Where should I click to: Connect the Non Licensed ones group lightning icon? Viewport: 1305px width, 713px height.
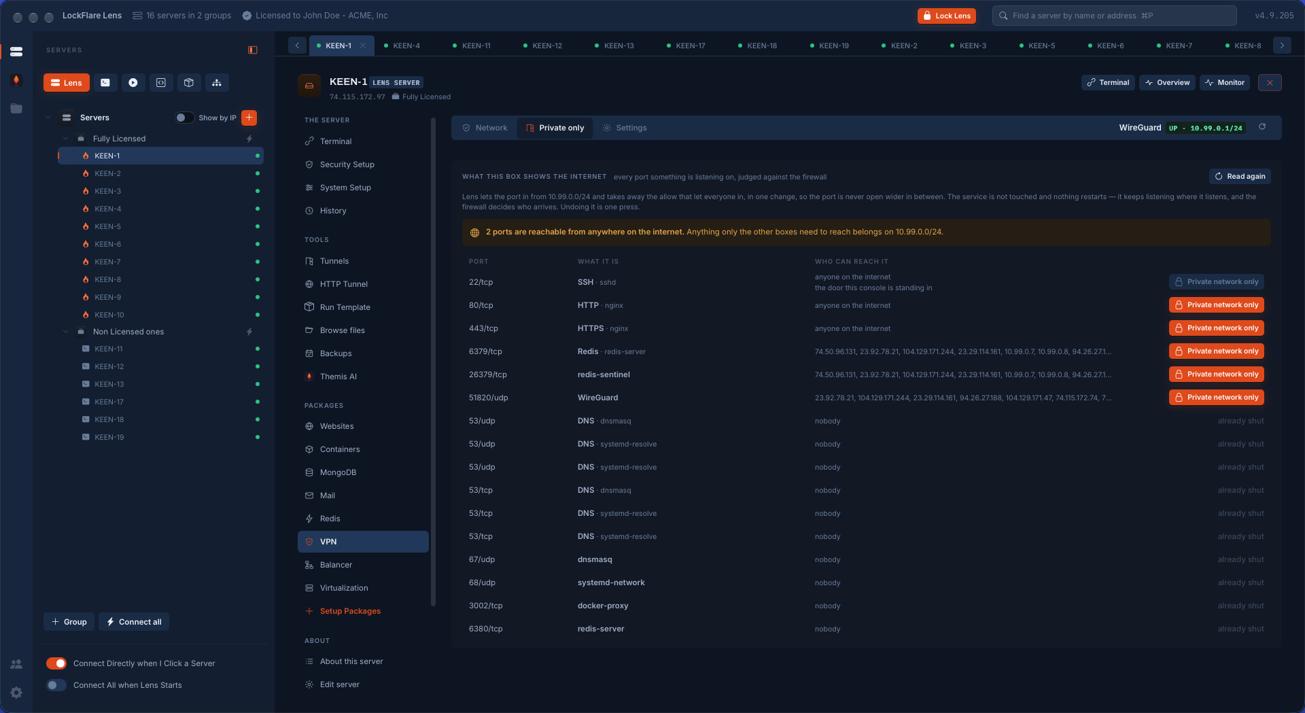click(249, 332)
